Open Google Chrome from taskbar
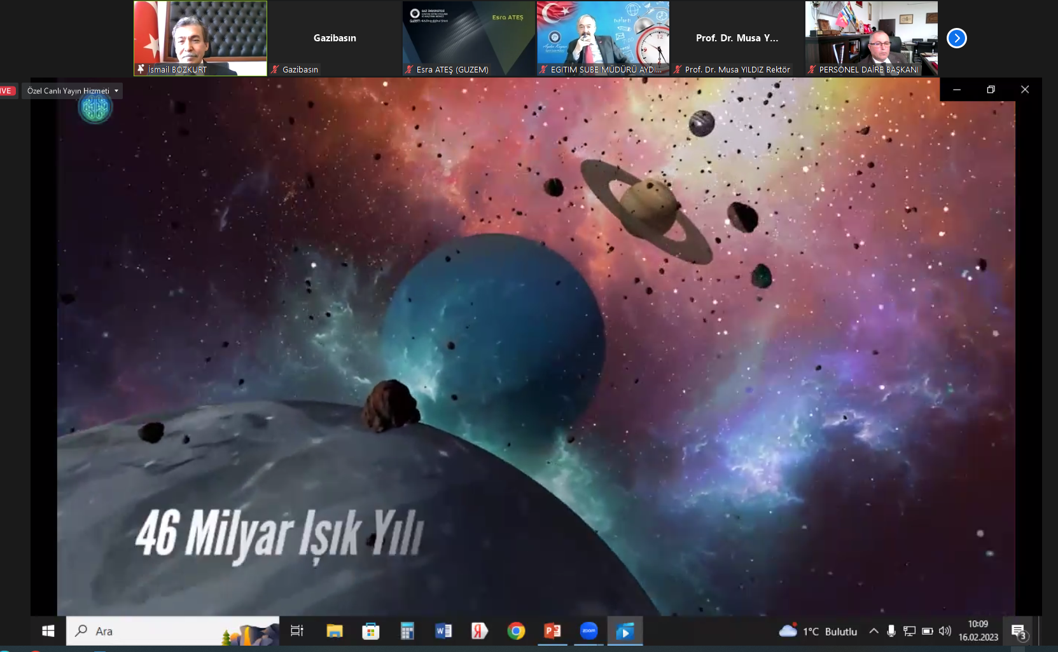 (516, 631)
